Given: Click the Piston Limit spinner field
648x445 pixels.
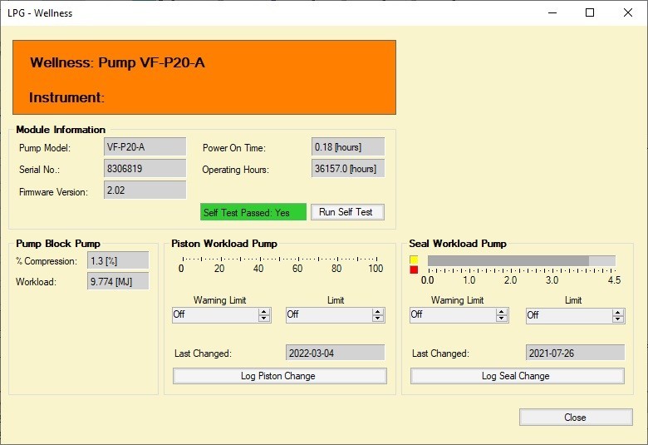Looking at the screenshot, I should pyautogui.click(x=330, y=315).
